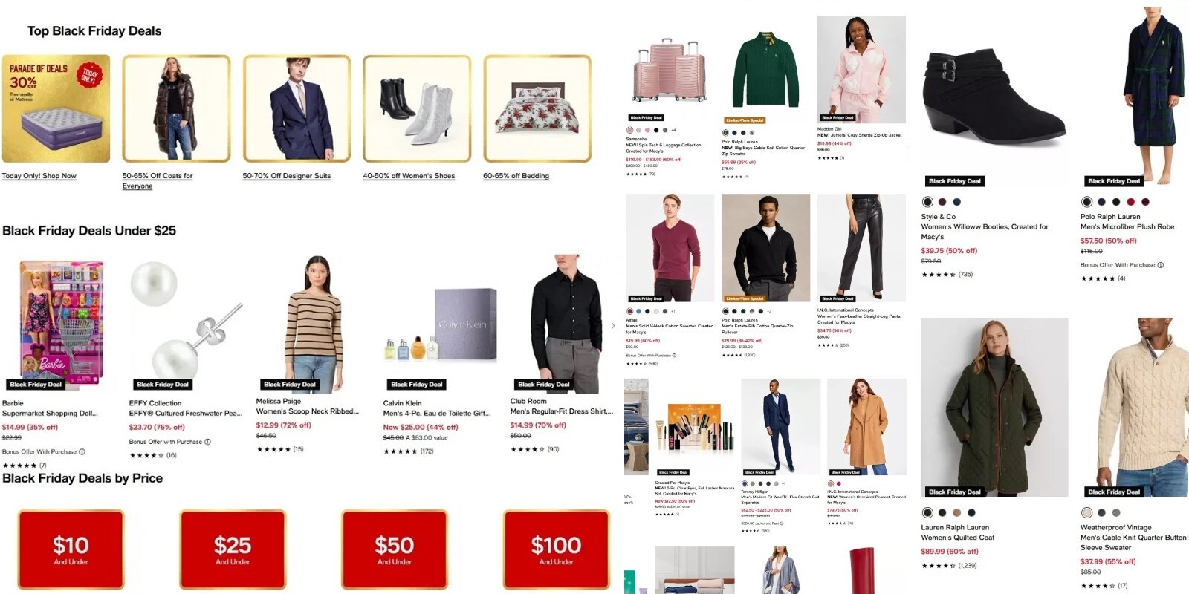Open the 60-65% off Bedding thumbnail

(538, 108)
